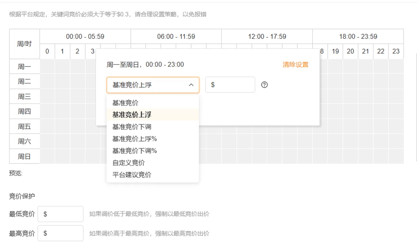Click the 12:00 - 17:59 time header

pyautogui.click(x=266, y=36)
